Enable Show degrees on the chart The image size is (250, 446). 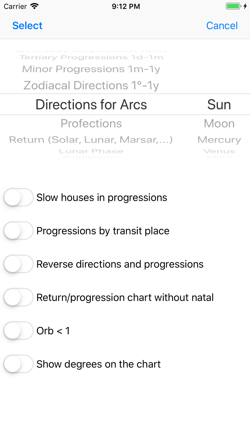pyautogui.click(x=18, y=364)
